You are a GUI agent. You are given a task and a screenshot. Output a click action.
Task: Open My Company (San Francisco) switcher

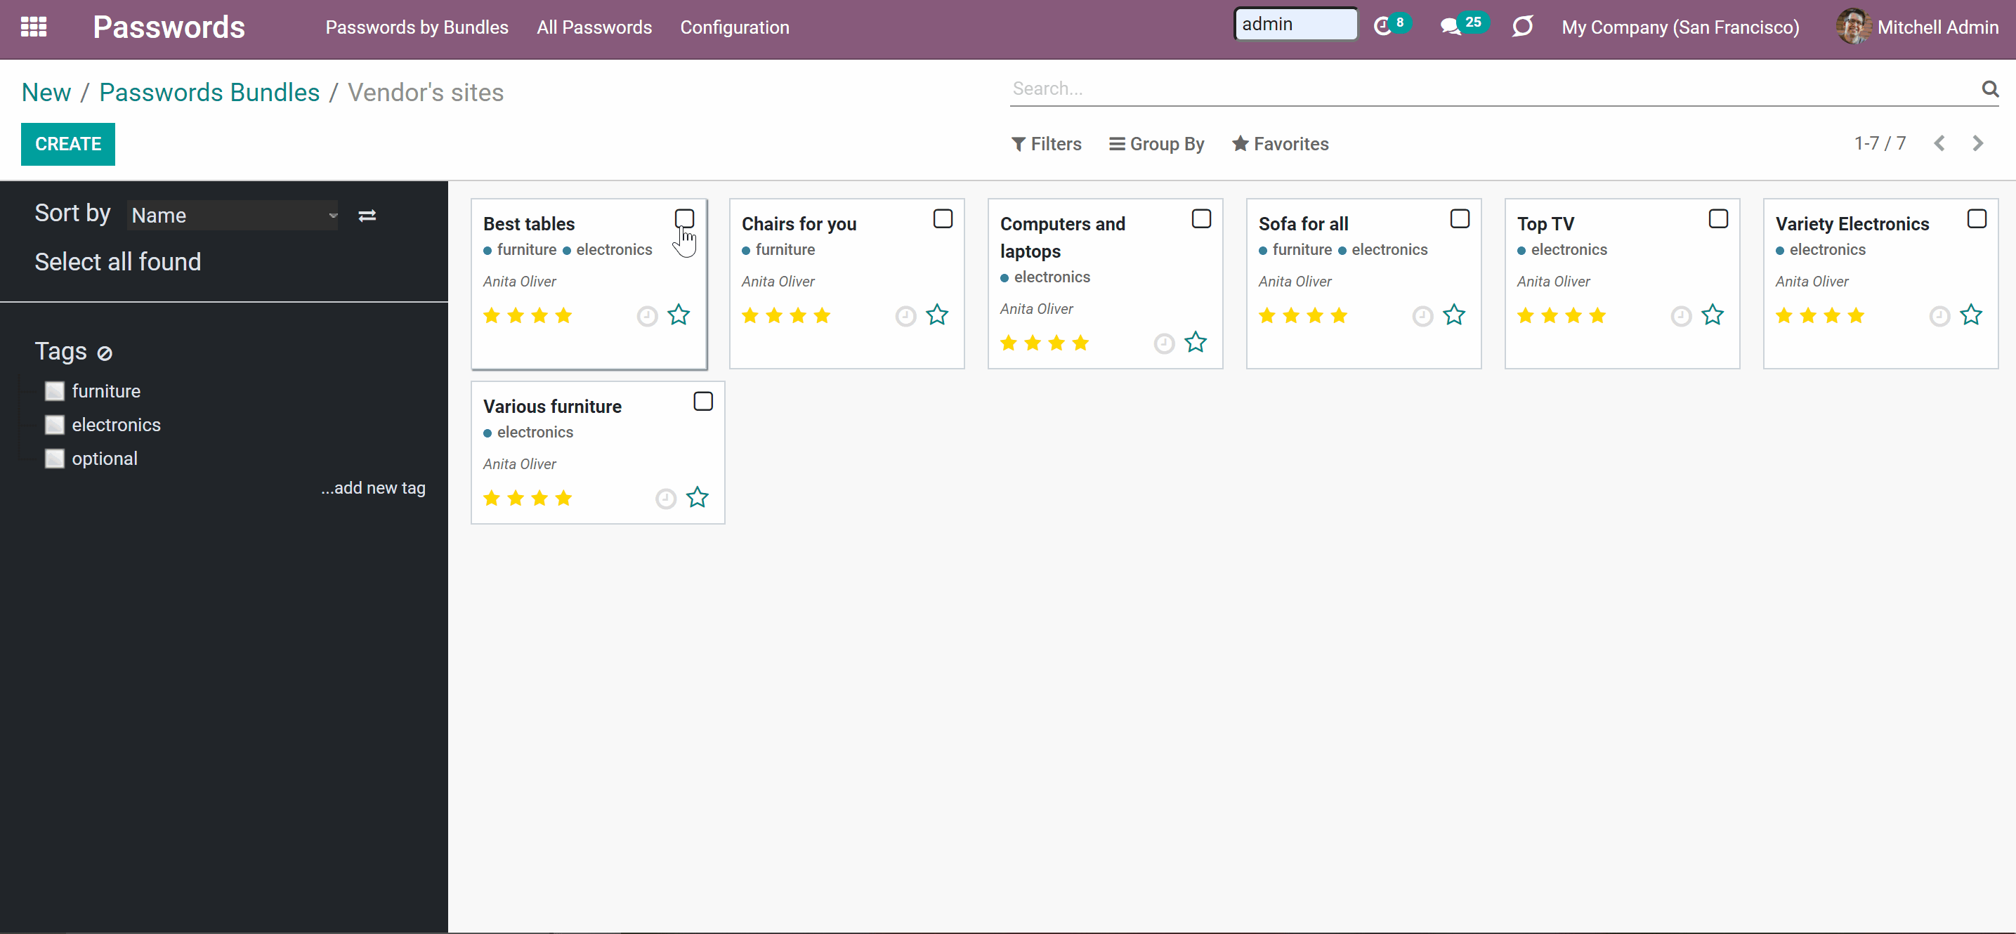[1680, 27]
